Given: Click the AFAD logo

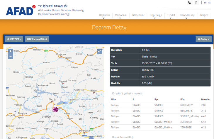Looking at the screenshot, I should tap(20, 10).
